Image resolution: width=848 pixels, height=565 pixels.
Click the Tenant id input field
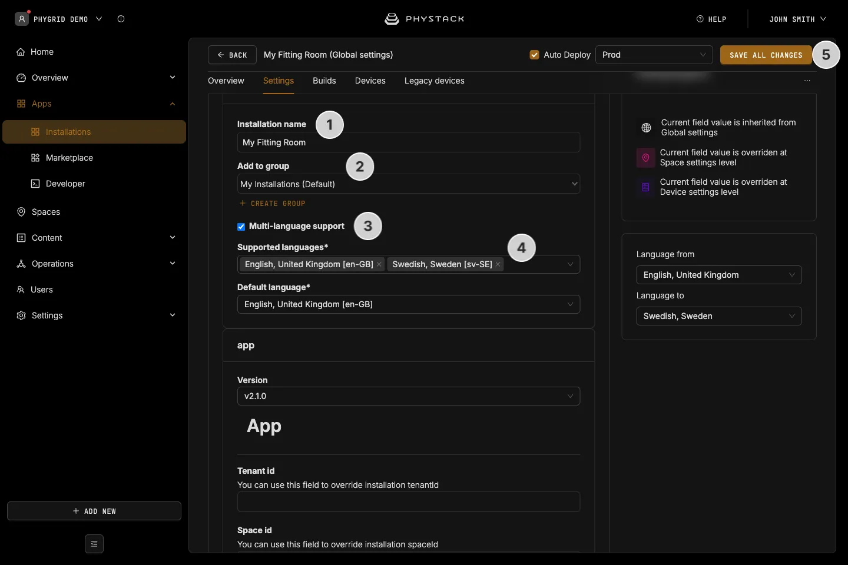tap(409, 502)
